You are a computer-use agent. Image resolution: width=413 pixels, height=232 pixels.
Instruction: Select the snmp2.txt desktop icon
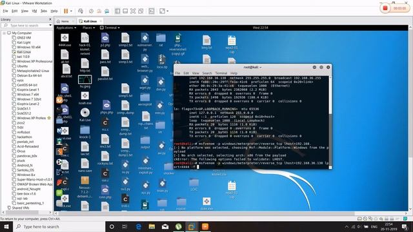tap(125, 40)
